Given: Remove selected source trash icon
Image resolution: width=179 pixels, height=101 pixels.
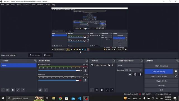Looking at the screenshot, I should 96,90.
